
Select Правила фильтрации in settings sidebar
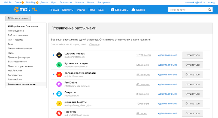19,58
